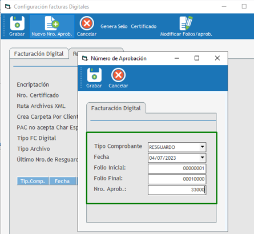
Task: Click Certificado in toolbar
Action: [x=144, y=26]
